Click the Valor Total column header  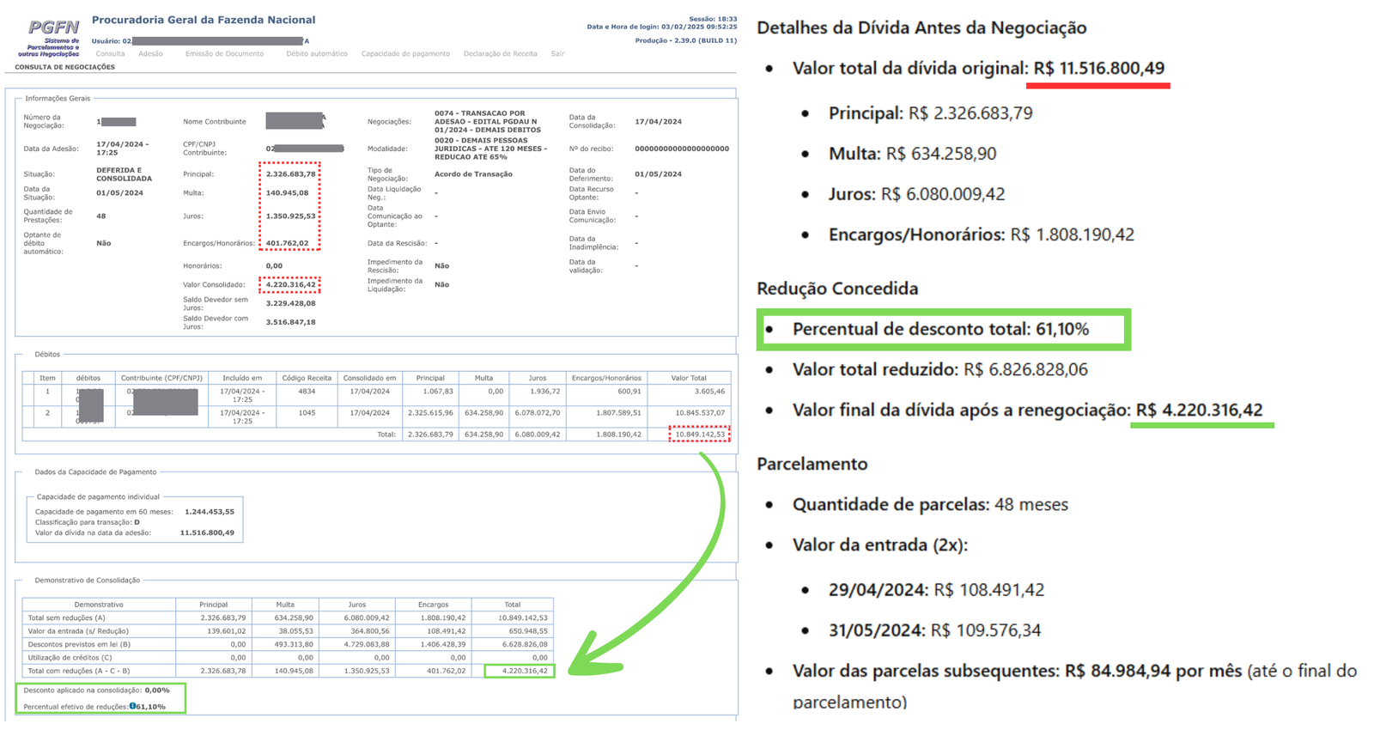click(x=689, y=378)
